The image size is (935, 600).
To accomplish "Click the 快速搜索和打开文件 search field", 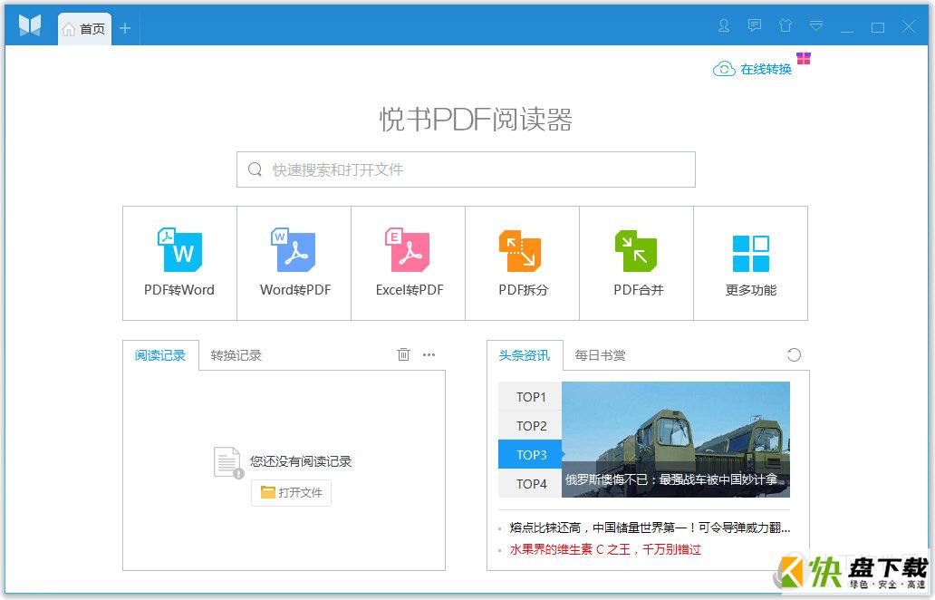I will [x=466, y=169].
